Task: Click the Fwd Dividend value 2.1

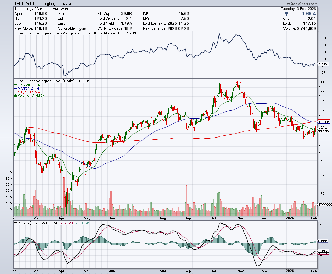Action: pos(129,19)
